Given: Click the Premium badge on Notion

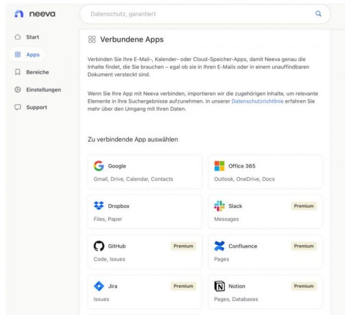Looking at the screenshot, I should 304,286.
